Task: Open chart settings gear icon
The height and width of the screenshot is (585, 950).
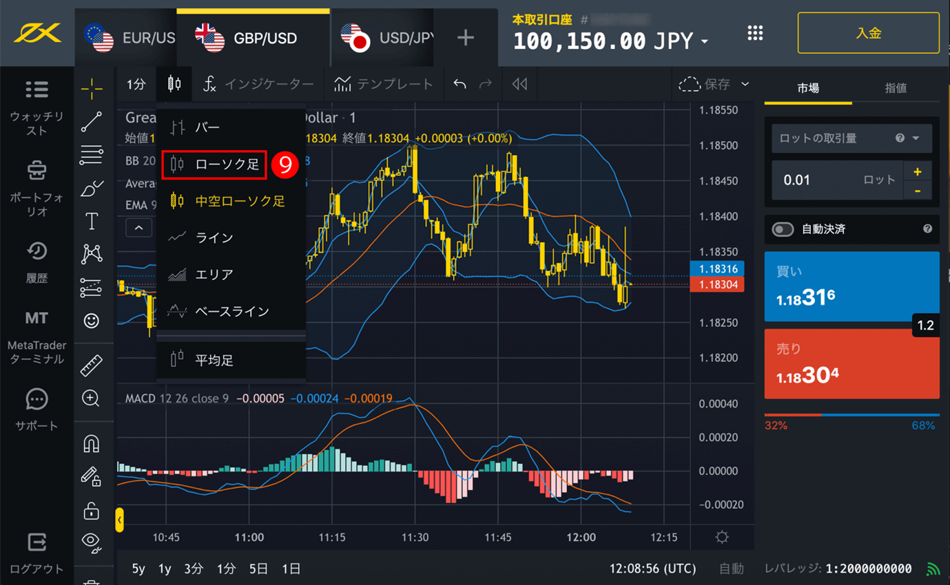Action: click(x=721, y=537)
